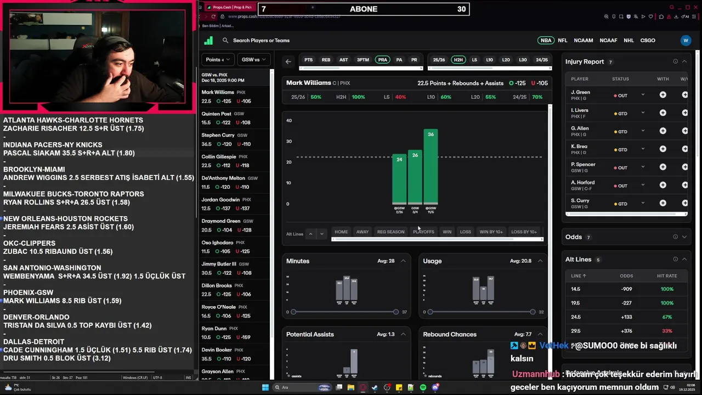Toggle WITH filter for S. Curry
This screenshot has width=702, height=395.
pos(663,204)
